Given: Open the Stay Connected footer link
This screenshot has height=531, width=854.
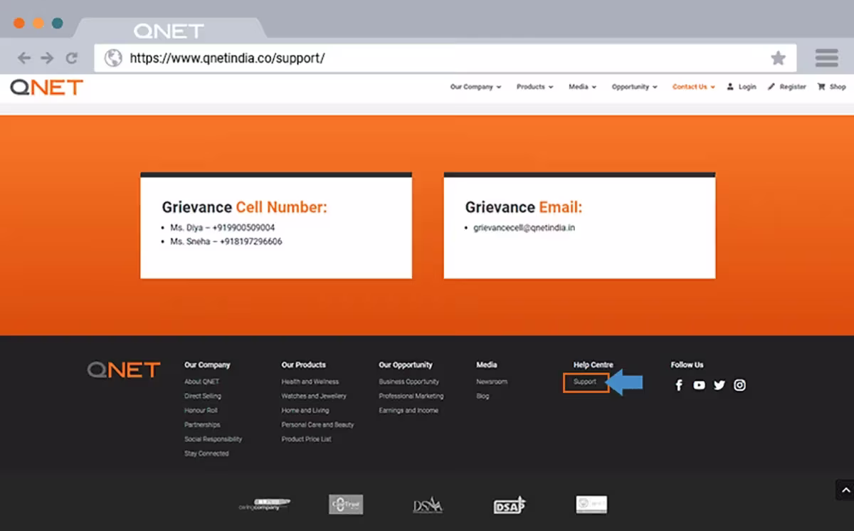Looking at the screenshot, I should click(206, 453).
